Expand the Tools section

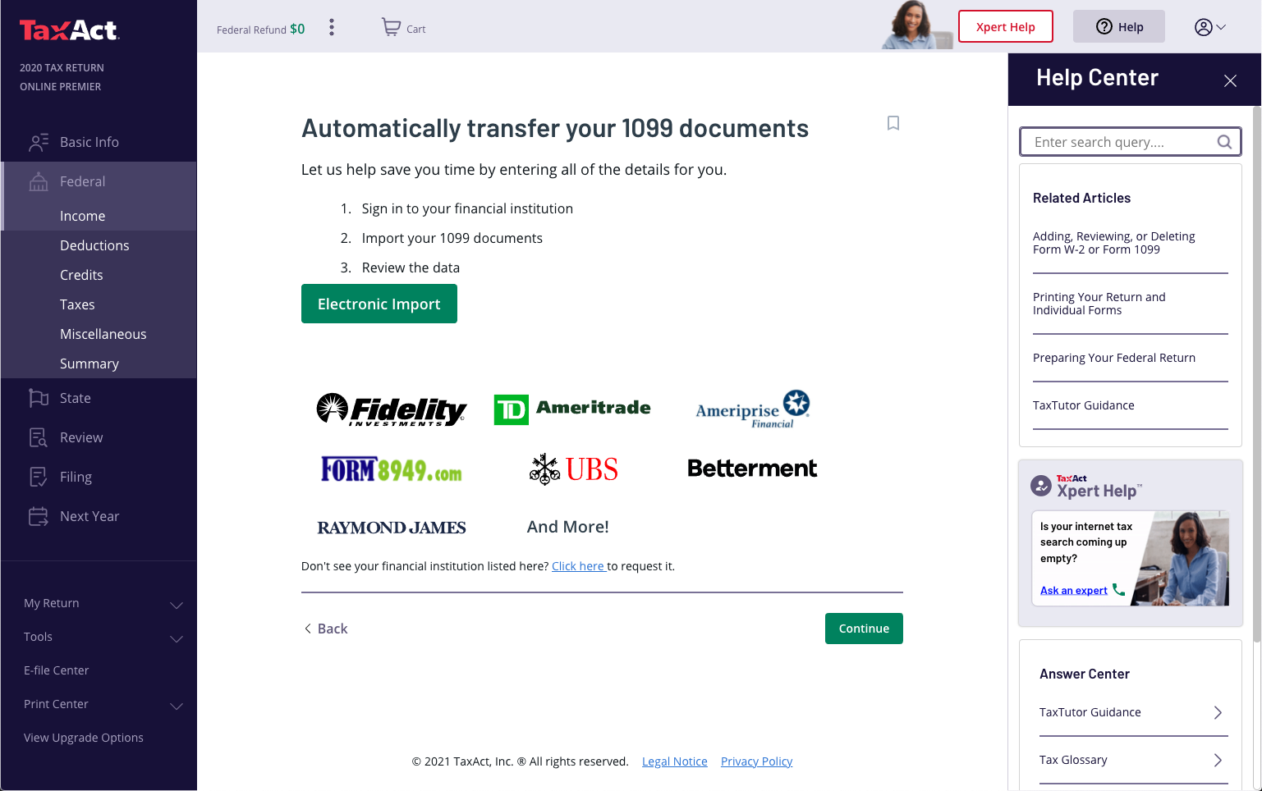tap(103, 637)
